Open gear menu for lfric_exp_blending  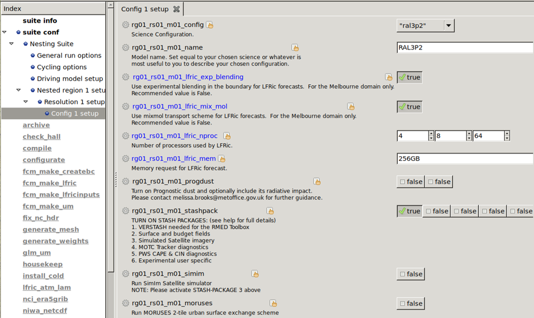[126, 77]
